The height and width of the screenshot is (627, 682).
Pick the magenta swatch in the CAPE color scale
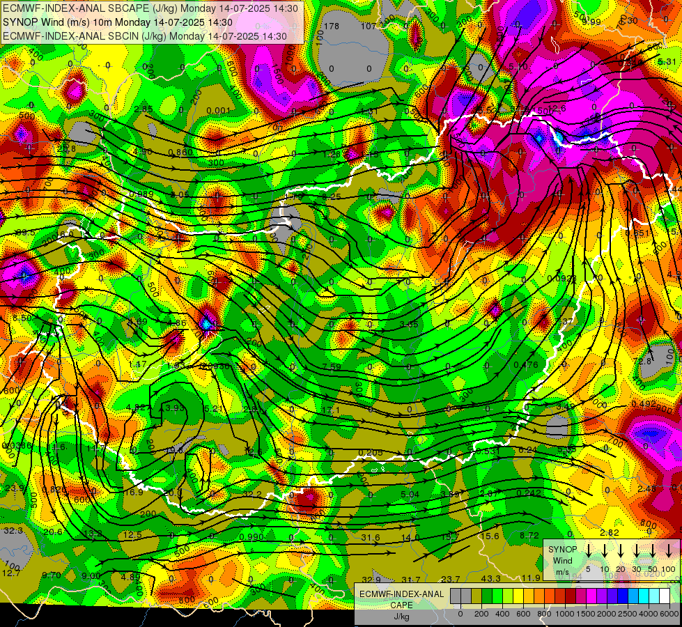click(591, 596)
